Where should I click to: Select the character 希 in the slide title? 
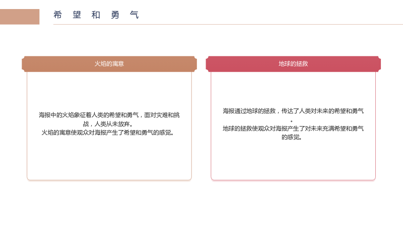(x=57, y=15)
